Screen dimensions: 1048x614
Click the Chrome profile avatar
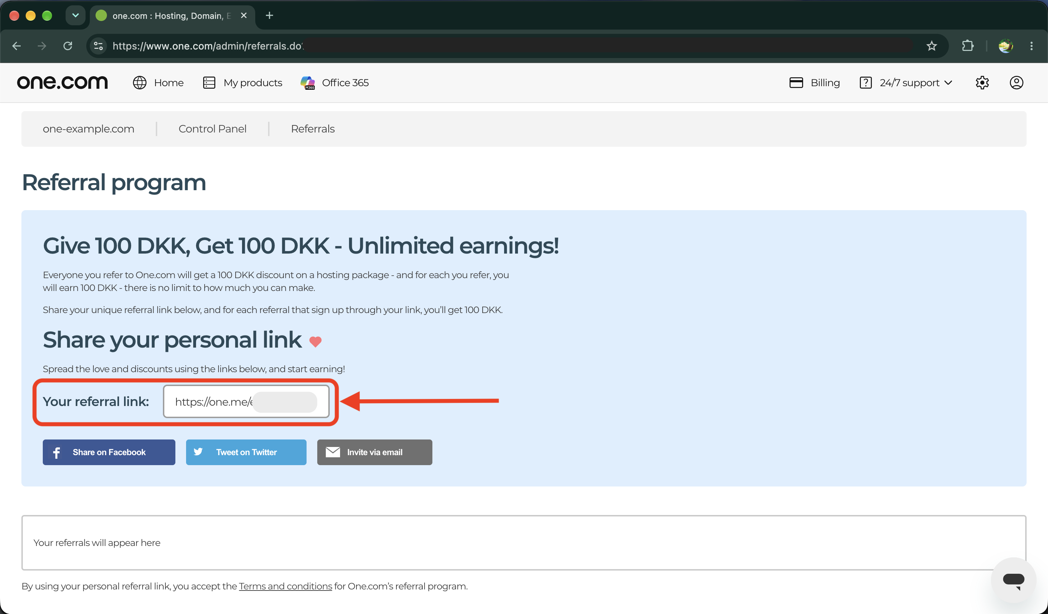click(1006, 46)
